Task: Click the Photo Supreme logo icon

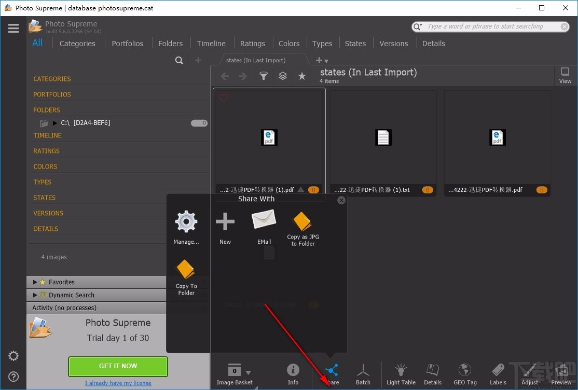Action: pyautogui.click(x=35, y=27)
